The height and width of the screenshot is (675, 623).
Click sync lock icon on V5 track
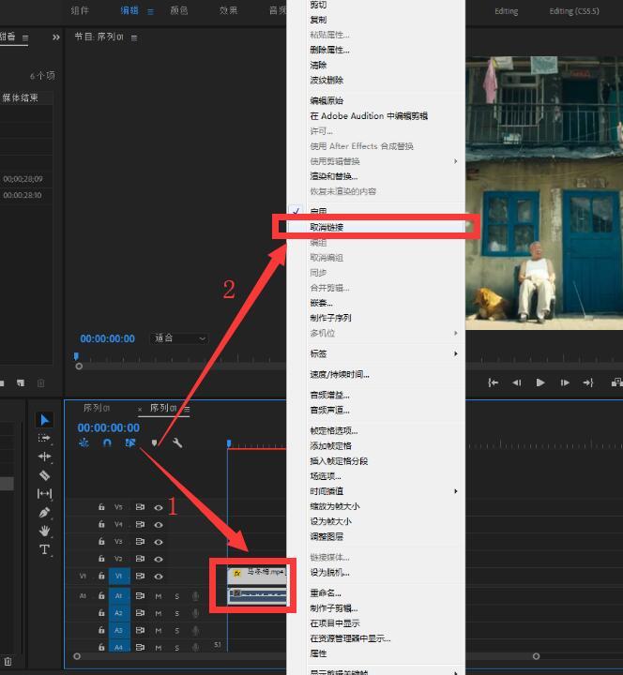coord(140,507)
